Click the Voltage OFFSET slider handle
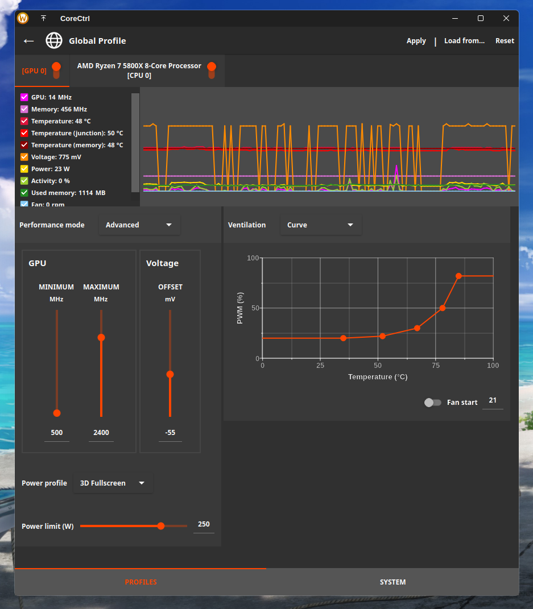This screenshot has height=609, width=533. pos(170,374)
